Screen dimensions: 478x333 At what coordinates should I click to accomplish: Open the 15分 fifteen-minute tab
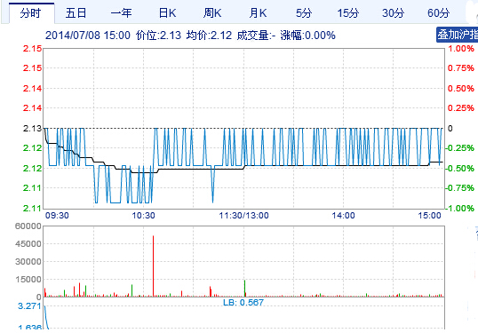[x=347, y=13]
